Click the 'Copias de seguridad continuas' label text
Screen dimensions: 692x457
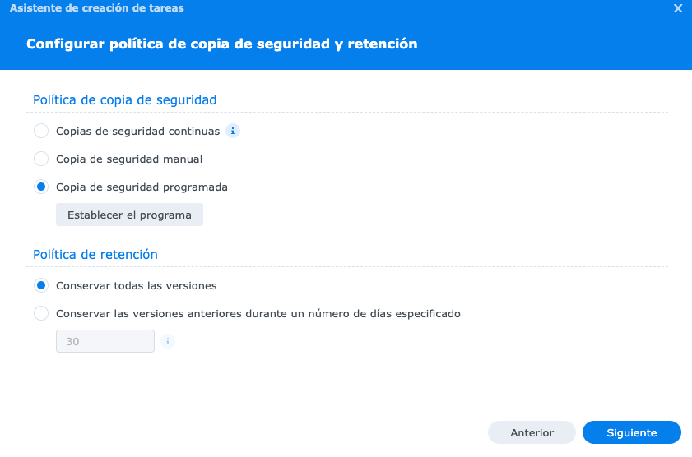(137, 131)
